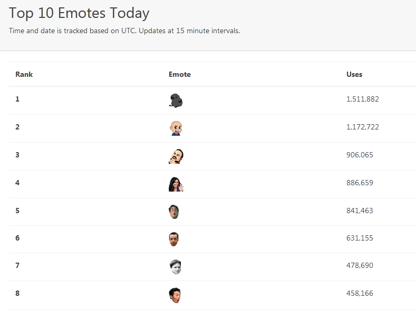
Task: Click the Emote column header
Action: click(x=180, y=74)
